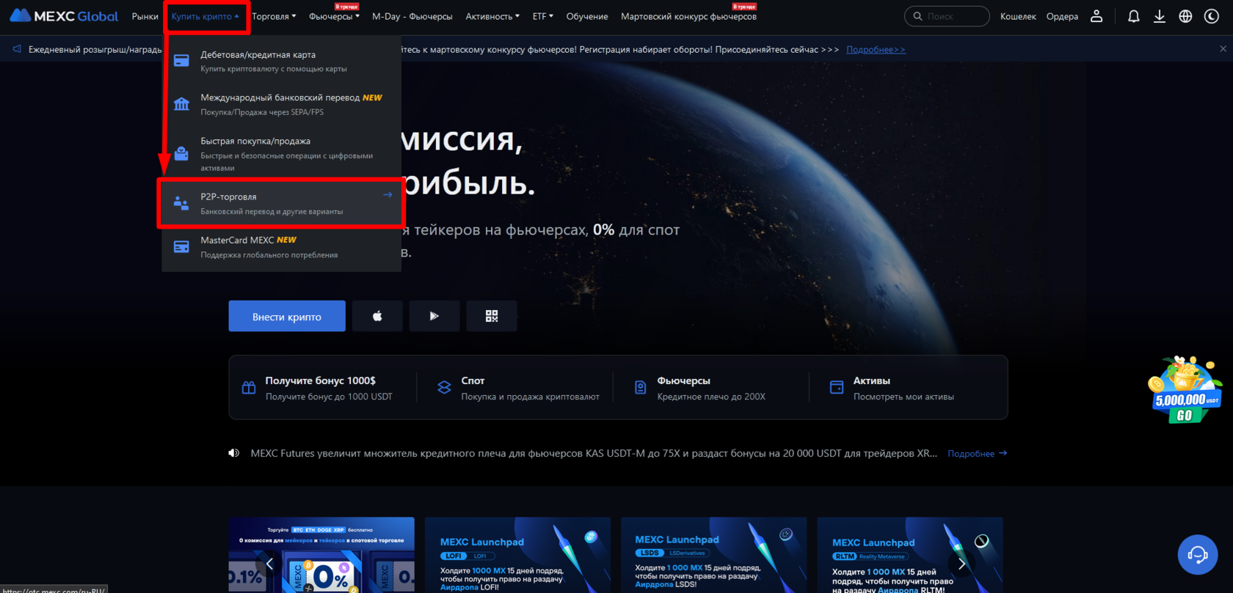Open the Ордера link
Screen dimensions: 1233x593
coord(1062,16)
